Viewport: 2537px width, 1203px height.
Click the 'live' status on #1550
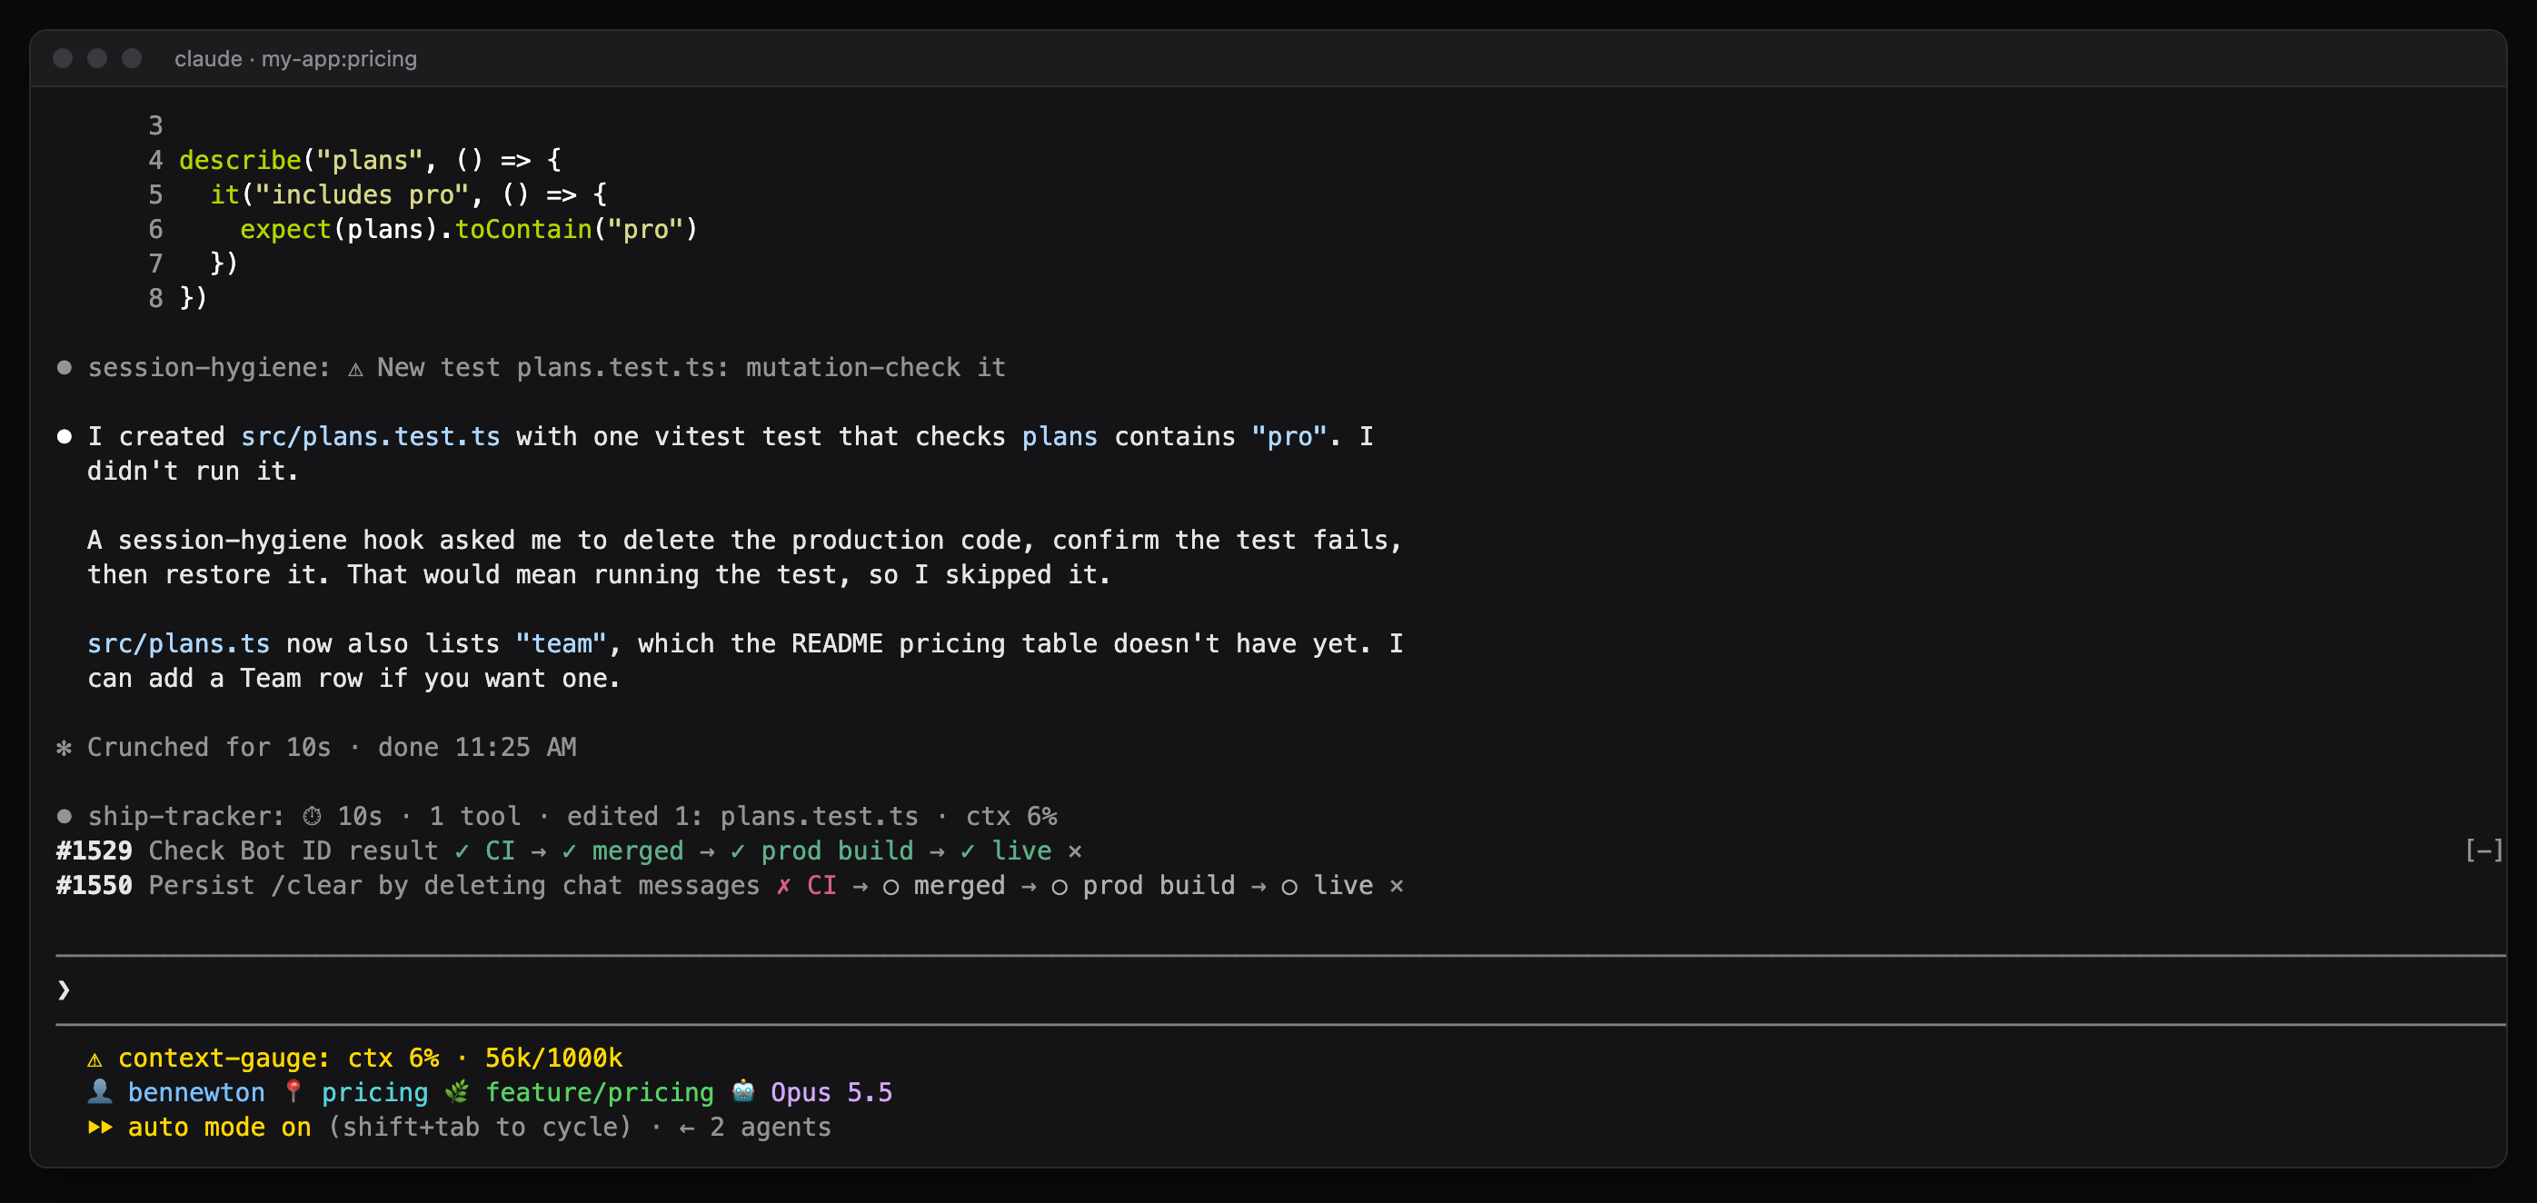(1328, 885)
